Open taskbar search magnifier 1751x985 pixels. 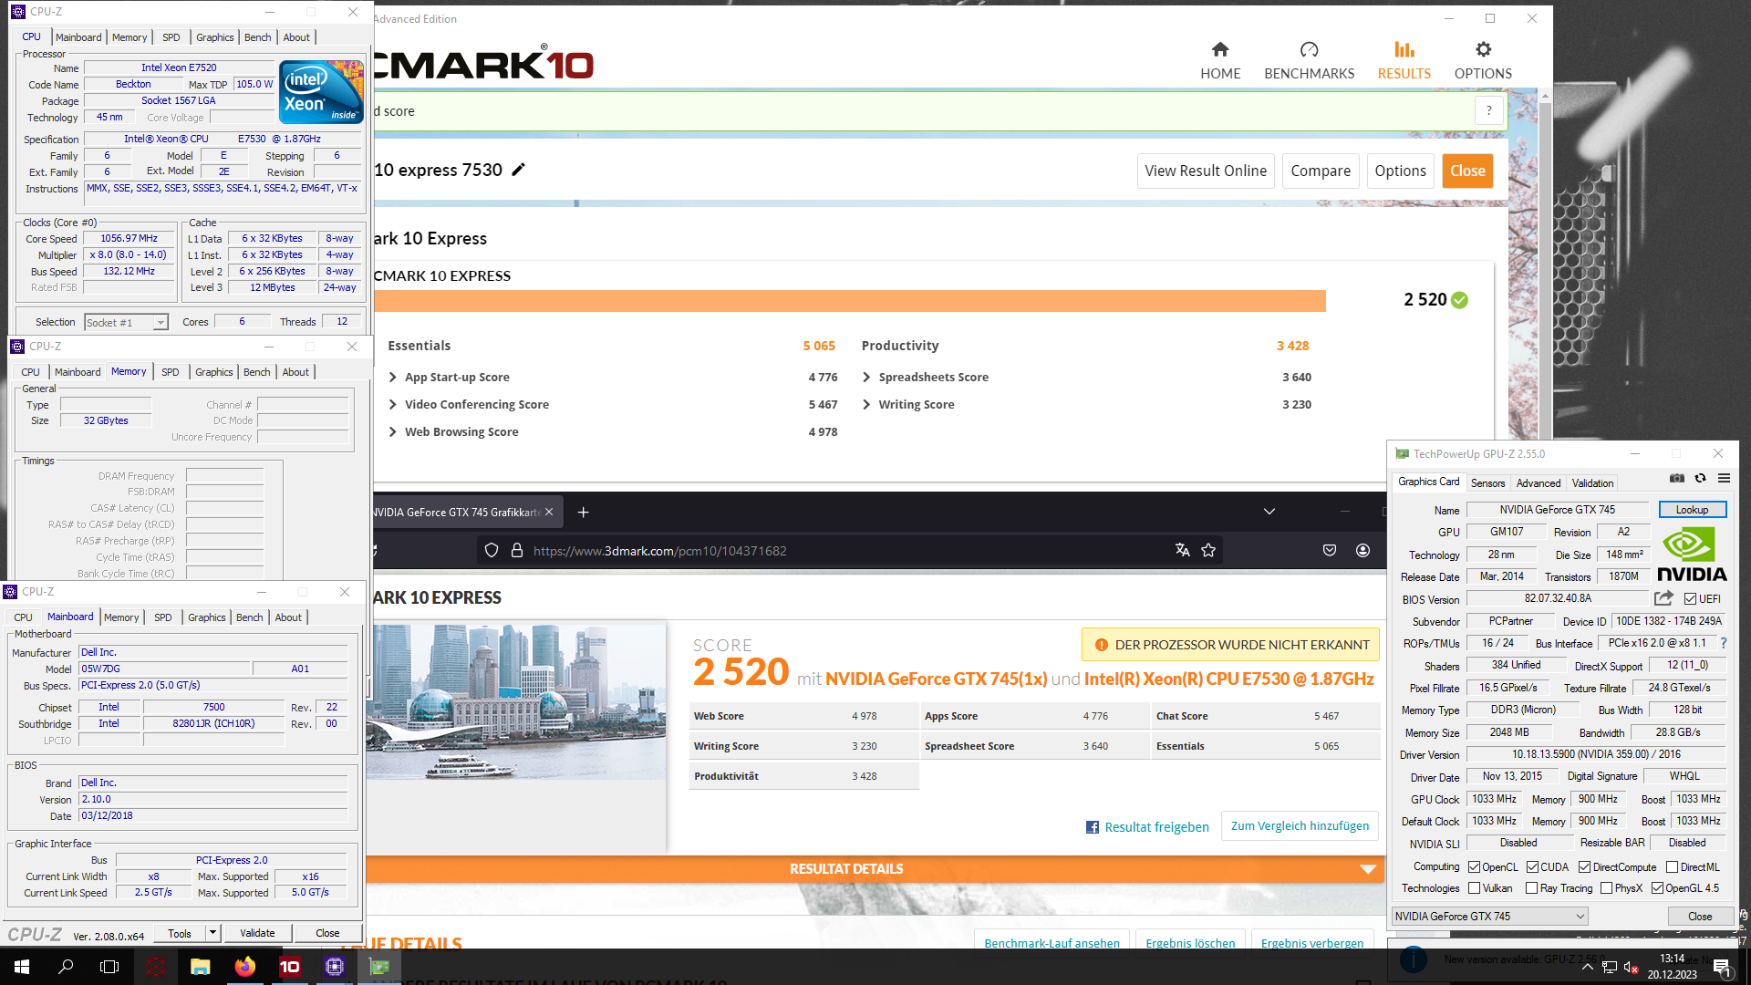[66, 966]
